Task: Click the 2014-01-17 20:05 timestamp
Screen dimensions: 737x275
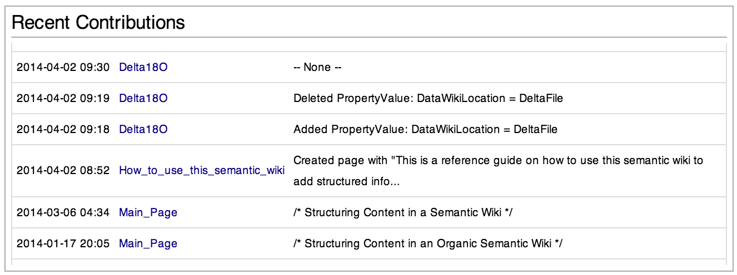Action: pyautogui.click(x=63, y=243)
